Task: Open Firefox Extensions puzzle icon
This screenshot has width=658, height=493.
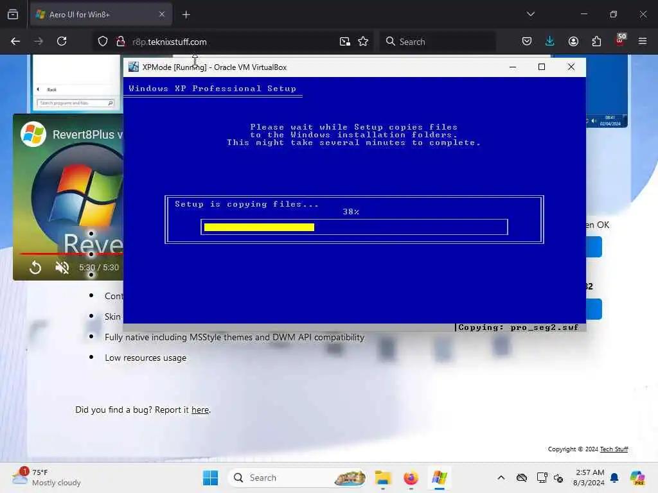Action: point(596,42)
